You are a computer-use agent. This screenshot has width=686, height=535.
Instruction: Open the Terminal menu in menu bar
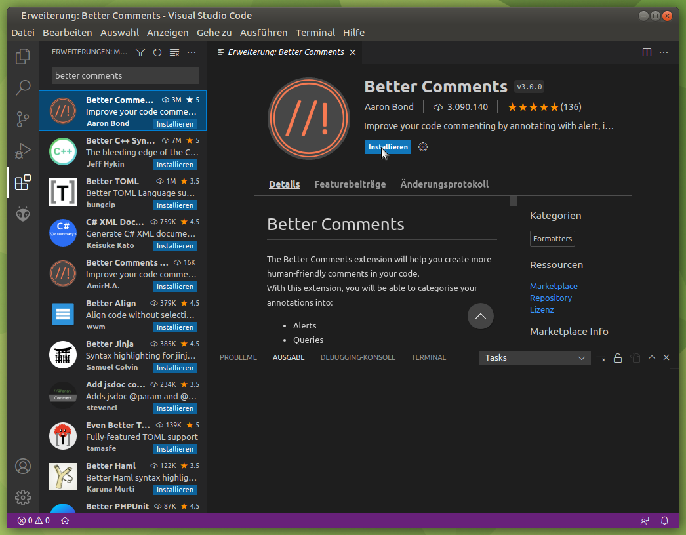315,33
